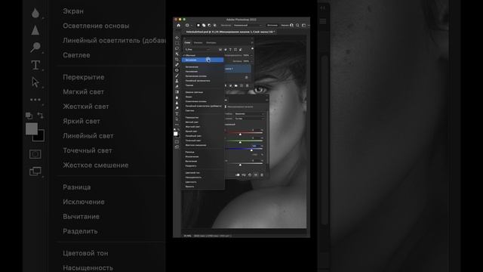The width and height of the screenshot is (483, 272).
Task: Click the enlarged Blur drop tool icon
Action: (35, 13)
